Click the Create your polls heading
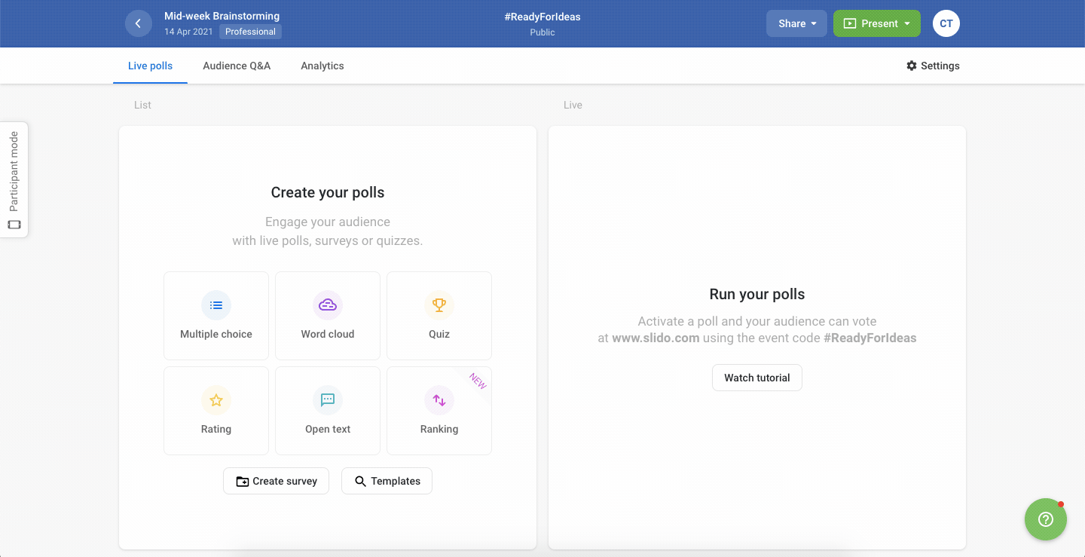This screenshot has width=1085, height=557. [328, 192]
